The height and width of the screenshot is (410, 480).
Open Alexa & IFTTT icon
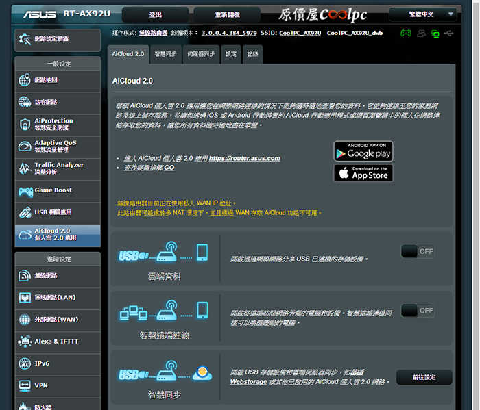pyautogui.click(x=25, y=342)
